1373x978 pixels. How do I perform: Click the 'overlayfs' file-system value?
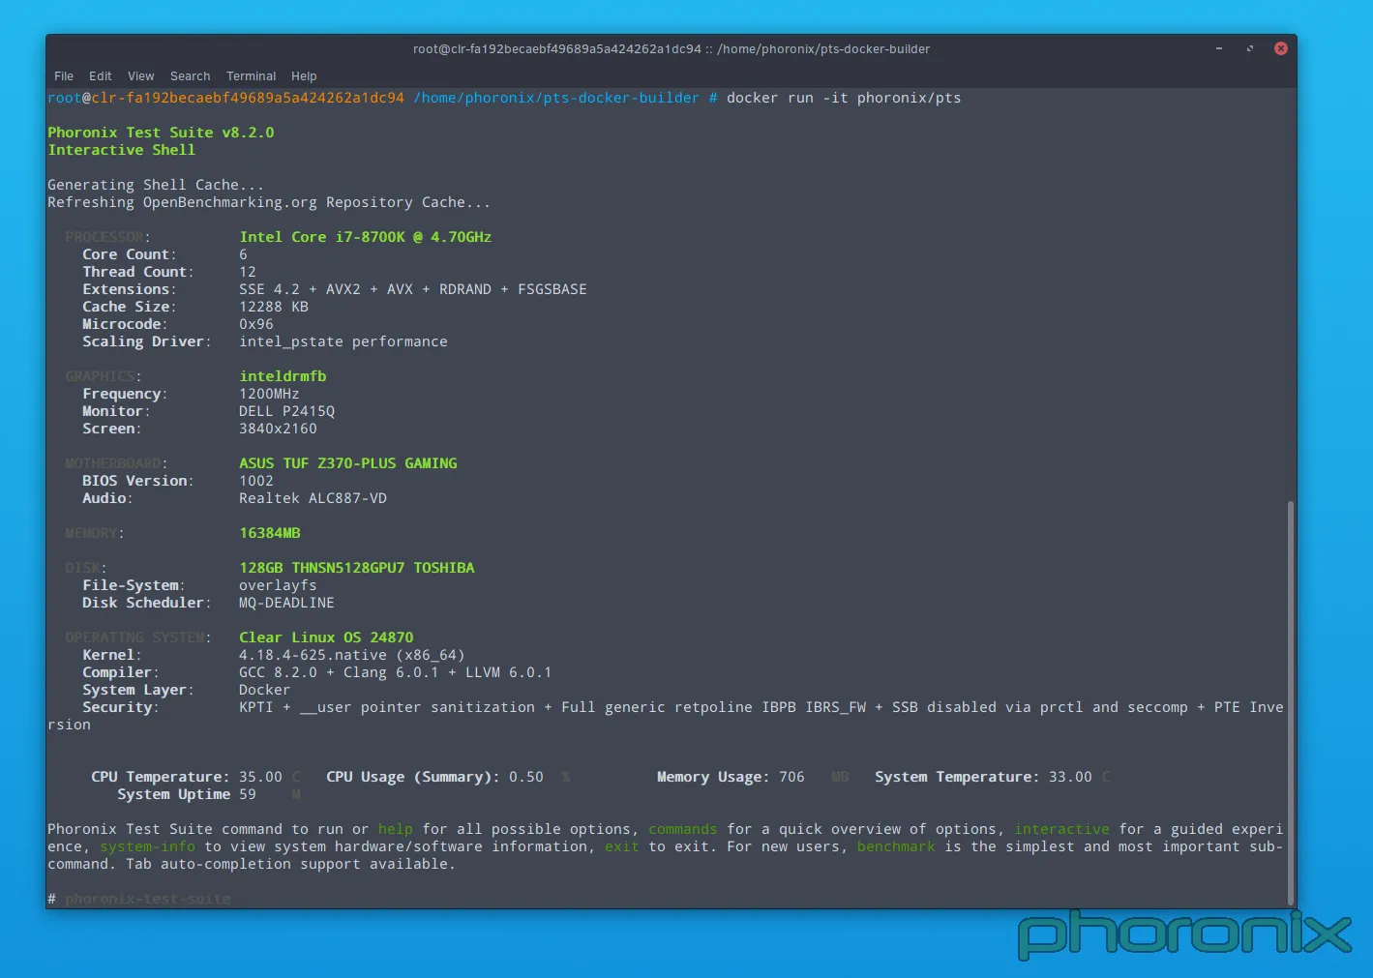[x=278, y=585]
